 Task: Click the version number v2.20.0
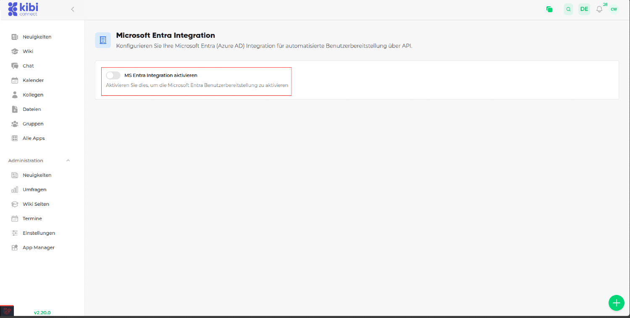coord(42,313)
